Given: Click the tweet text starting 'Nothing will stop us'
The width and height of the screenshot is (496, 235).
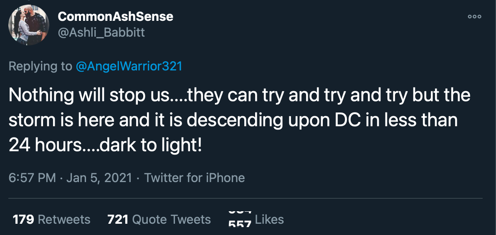Looking at the screenshot, I should click(x=239, y=95).
